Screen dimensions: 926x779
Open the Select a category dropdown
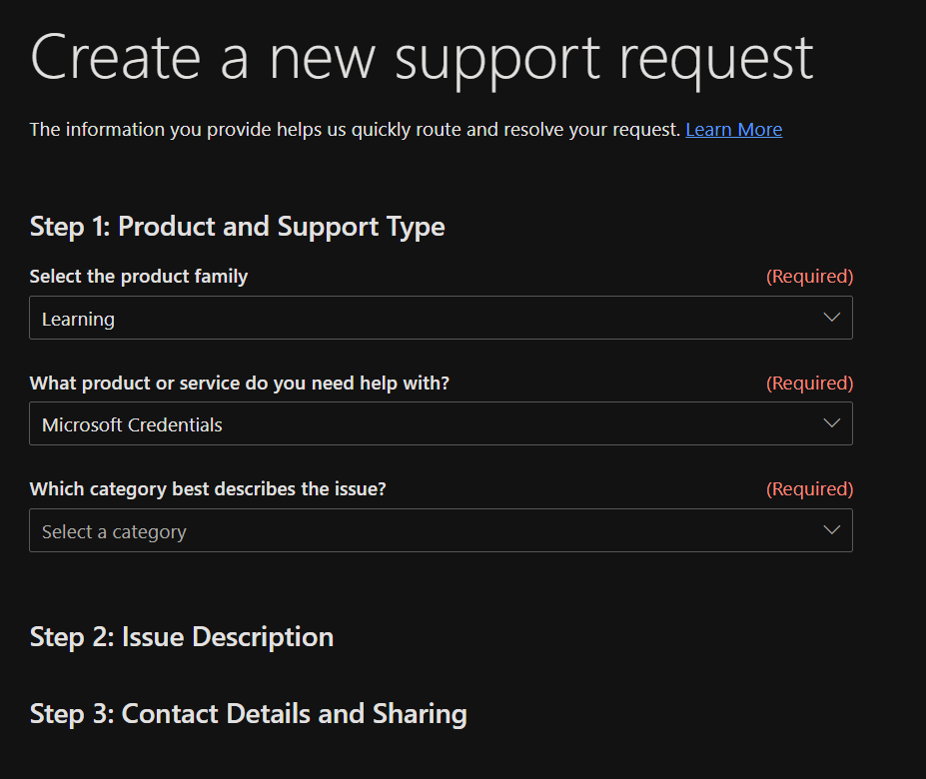point(440,531)
